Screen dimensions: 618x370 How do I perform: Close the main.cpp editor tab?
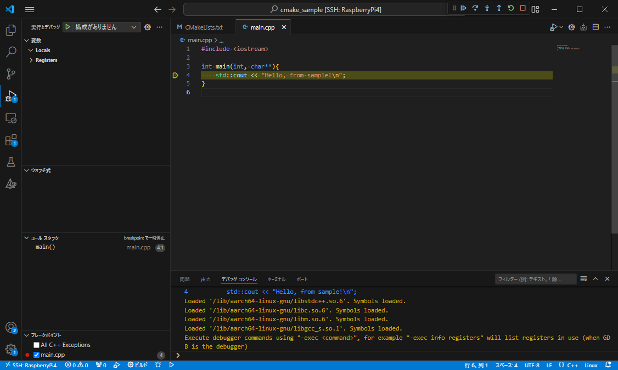tap(284, 27)
